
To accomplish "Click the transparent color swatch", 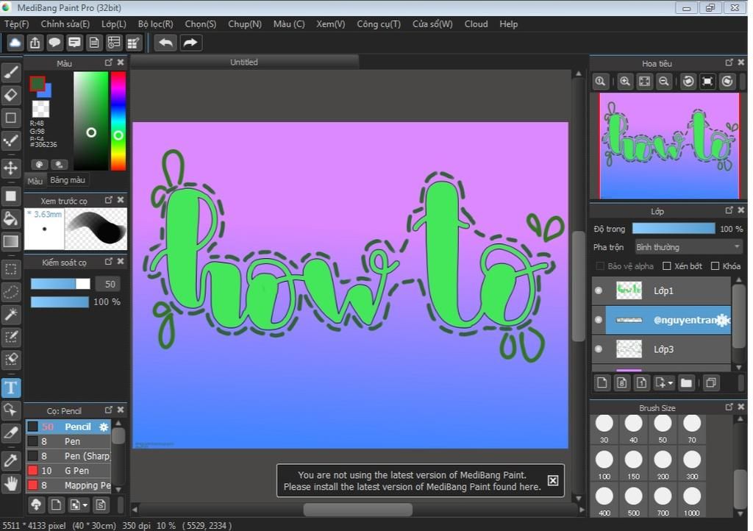I will pyautogui.click(x=40, y=109).
